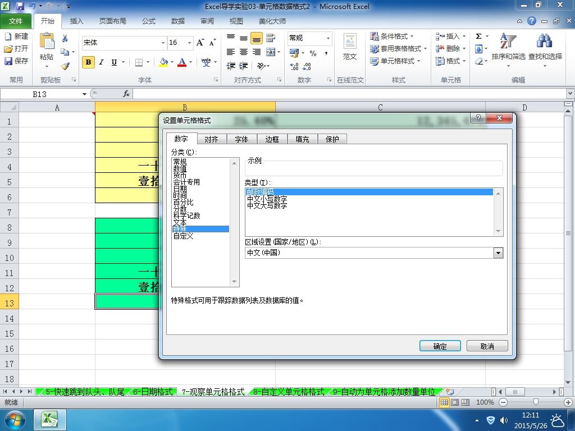Switch to Page Layout view icon
Screen dimensions: 575x431
455,402
